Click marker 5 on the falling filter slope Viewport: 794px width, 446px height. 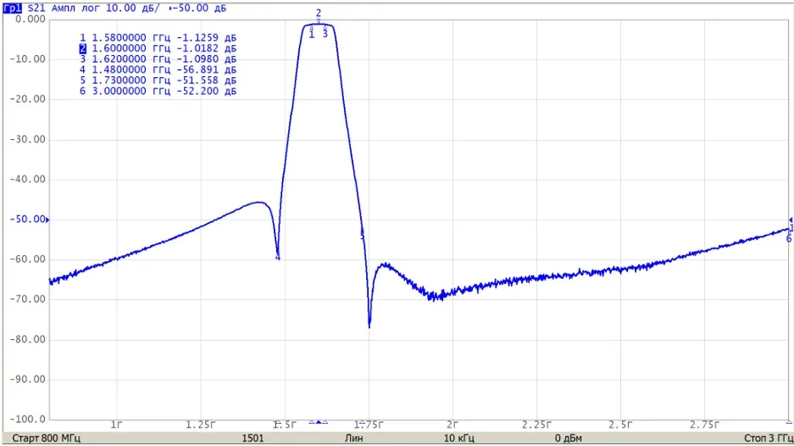click(x=362, y=235)
